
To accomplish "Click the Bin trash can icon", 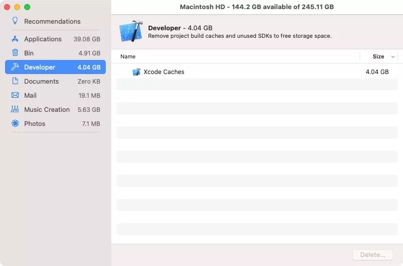I will (15, 53).
